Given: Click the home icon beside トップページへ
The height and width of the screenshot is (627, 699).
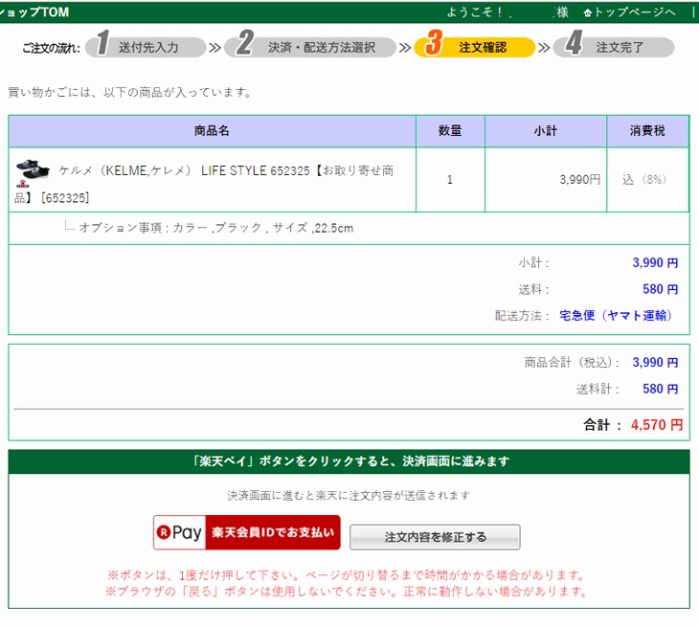Looking at the screenshot, I should [587, 12].
